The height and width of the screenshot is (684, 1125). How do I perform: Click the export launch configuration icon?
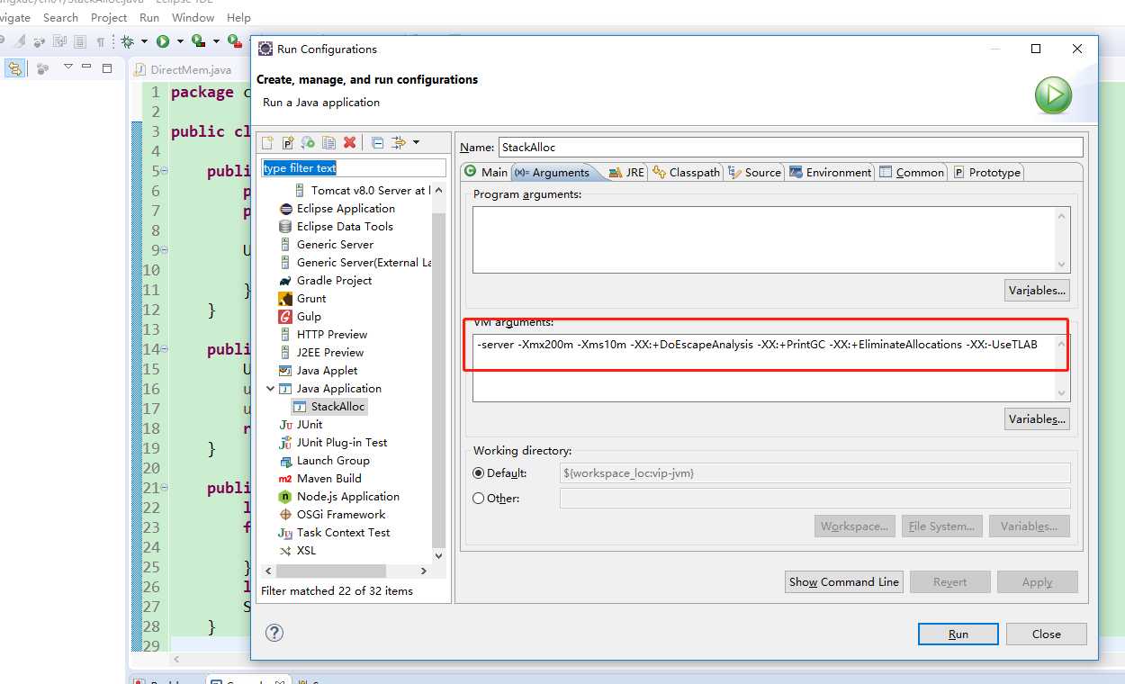tap(309, 142)
